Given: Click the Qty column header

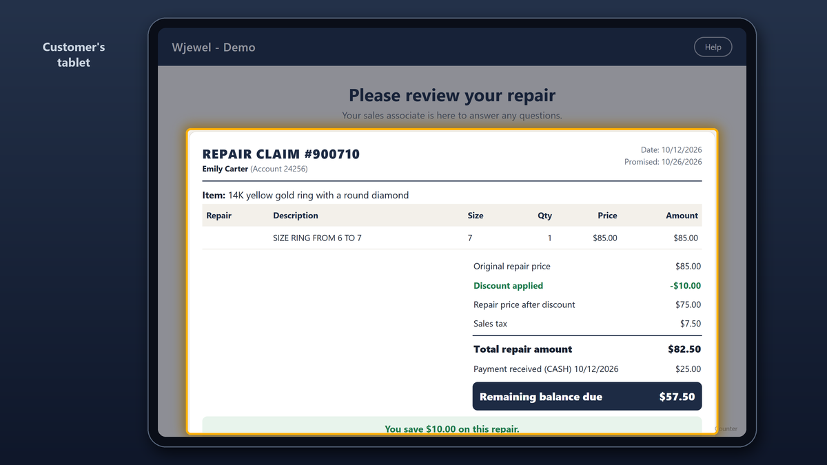Looking at the screenshot, I should pos(544,216).
